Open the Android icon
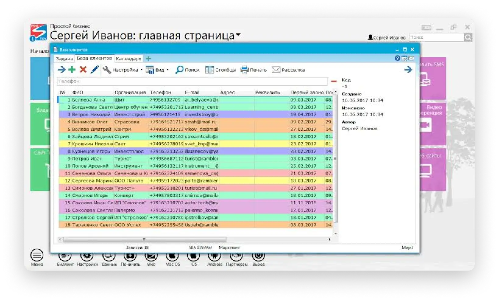The image size is (499, 301). [x=214, y=257]
